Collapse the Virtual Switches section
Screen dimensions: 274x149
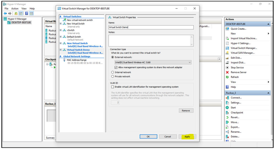click(60, 17)
